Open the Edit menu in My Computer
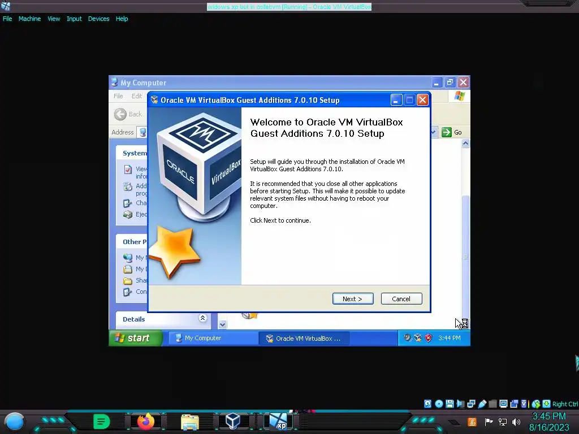The width and height of the screenshot is (579, 434). click(x=137, y=96)
